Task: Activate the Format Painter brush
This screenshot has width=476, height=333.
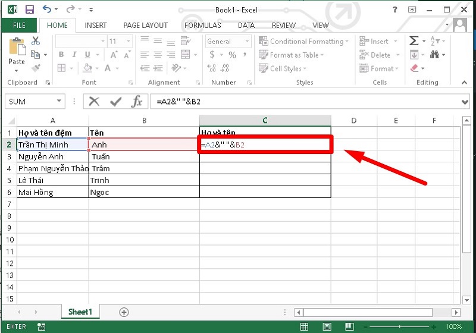Action: (x=36, y=68)
